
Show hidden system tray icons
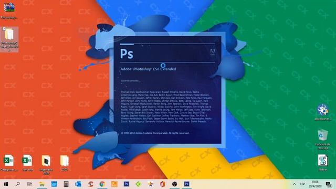[x=295, y=184]
